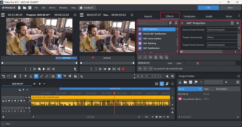
Task: Toggle eye visibility on track 3
Action: pyautogui.click(x=9, y=111)
